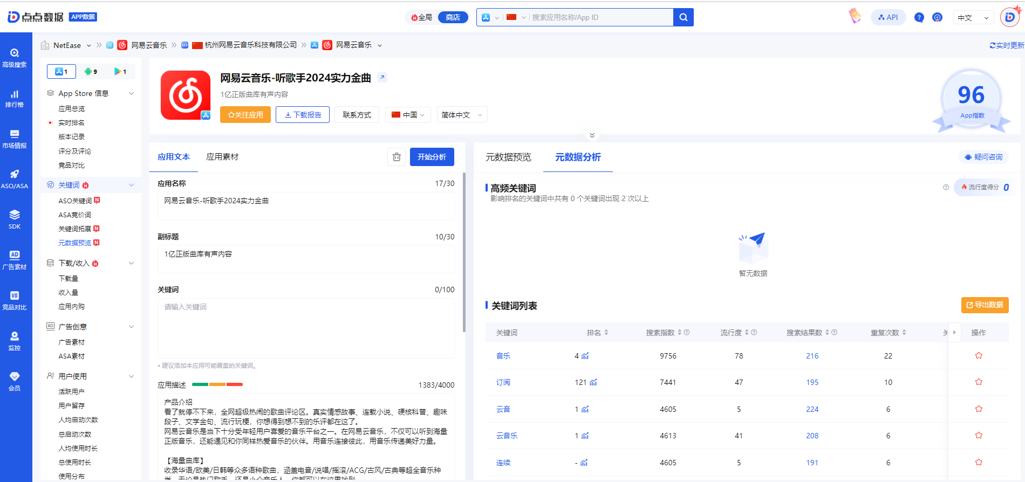Open the 排行榜 sidebar icon
The height and width of the screenshot is (482, 1025).
pyautogui.click(x=15, y=99)
